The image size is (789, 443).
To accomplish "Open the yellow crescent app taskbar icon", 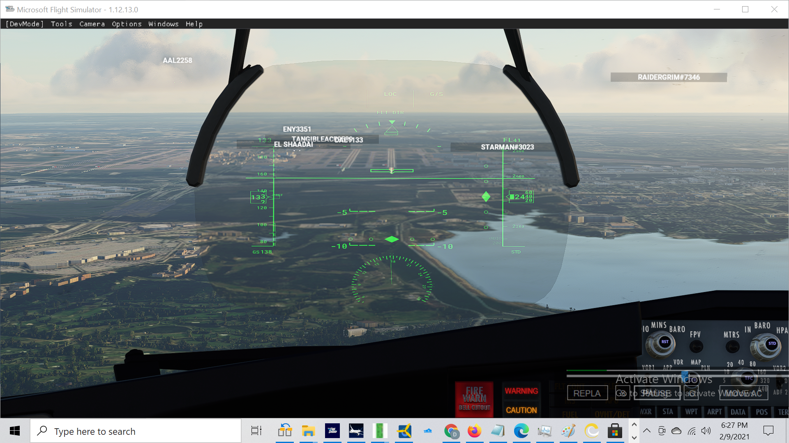I will (592, 431).
